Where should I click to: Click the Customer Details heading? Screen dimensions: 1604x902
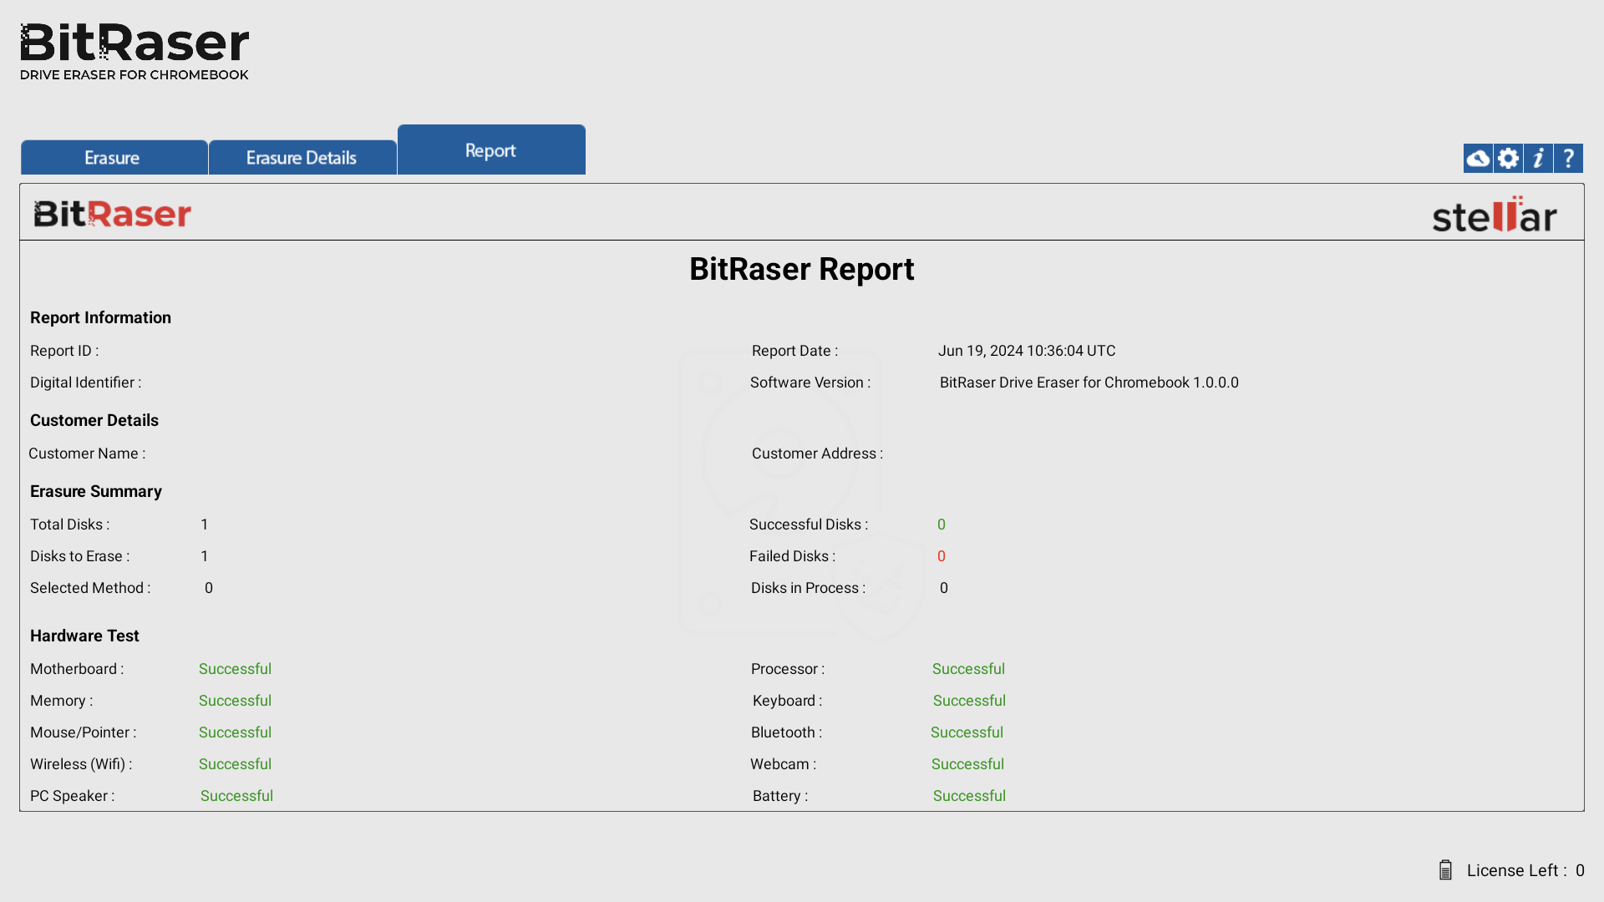(x=94, y=420)
